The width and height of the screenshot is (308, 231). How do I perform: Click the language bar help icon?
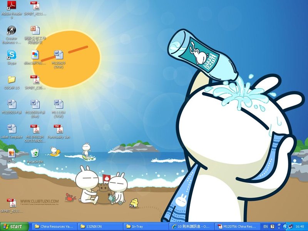click(272, 226)
